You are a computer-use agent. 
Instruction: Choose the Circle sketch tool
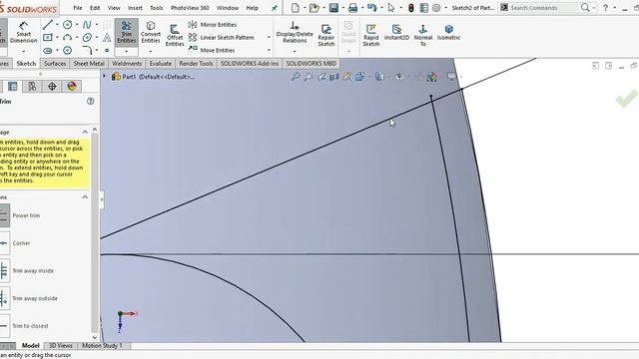67,24
